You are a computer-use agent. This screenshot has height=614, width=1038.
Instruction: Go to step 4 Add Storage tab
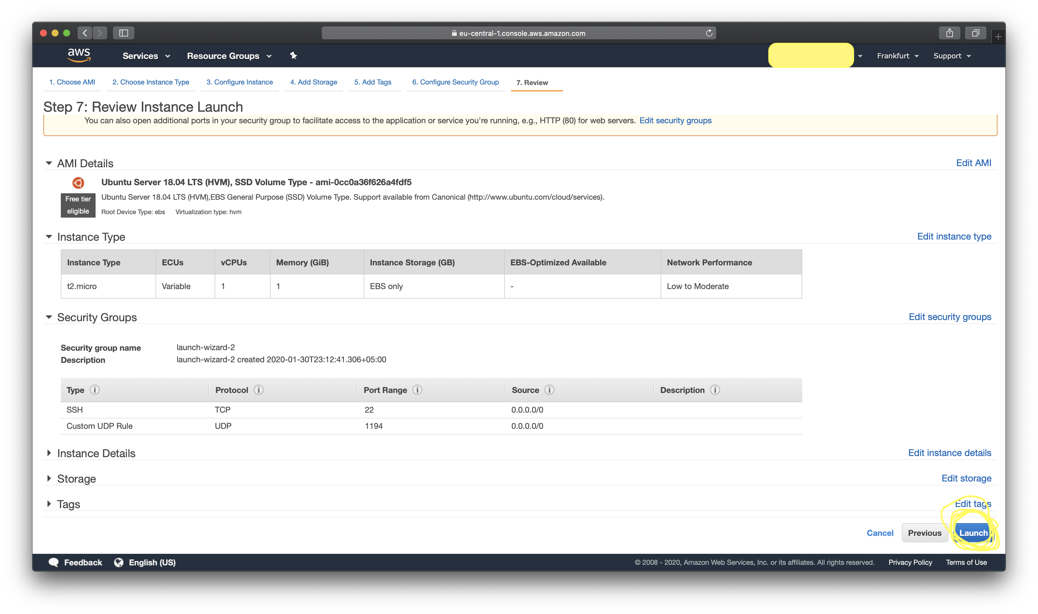pyautogui.click(x=313, y=82)
